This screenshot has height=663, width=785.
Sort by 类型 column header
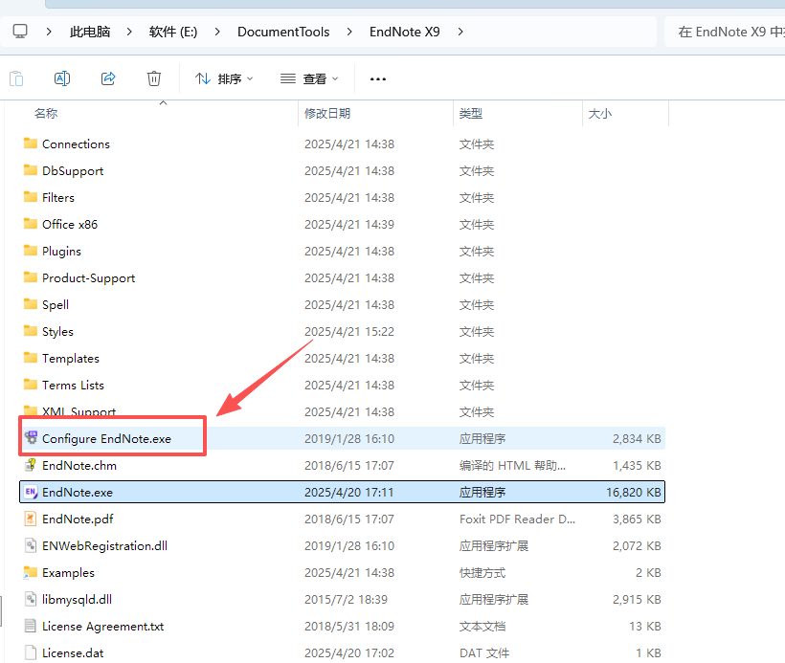point(471,114)
